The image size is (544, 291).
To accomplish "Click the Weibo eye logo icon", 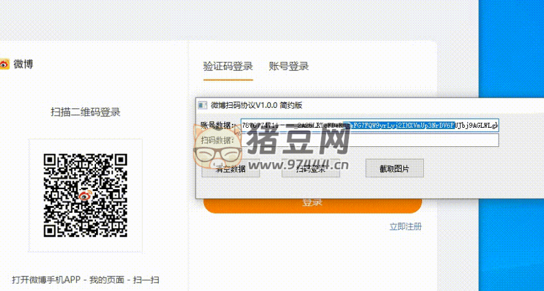I will point(4,64).
